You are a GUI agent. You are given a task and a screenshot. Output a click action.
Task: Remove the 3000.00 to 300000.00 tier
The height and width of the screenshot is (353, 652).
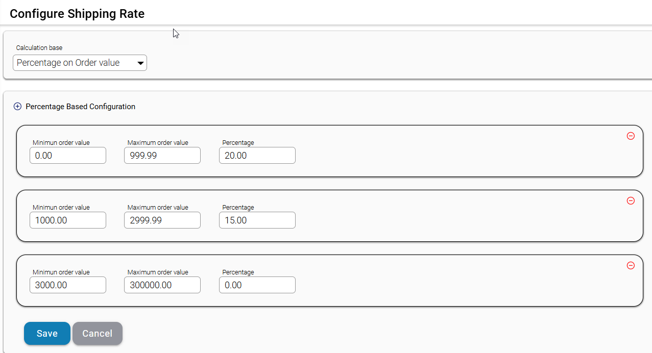[631, 266]
